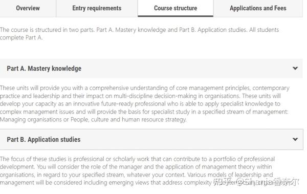Click the dark underline beneath Course structure

[x=176, y=16]
